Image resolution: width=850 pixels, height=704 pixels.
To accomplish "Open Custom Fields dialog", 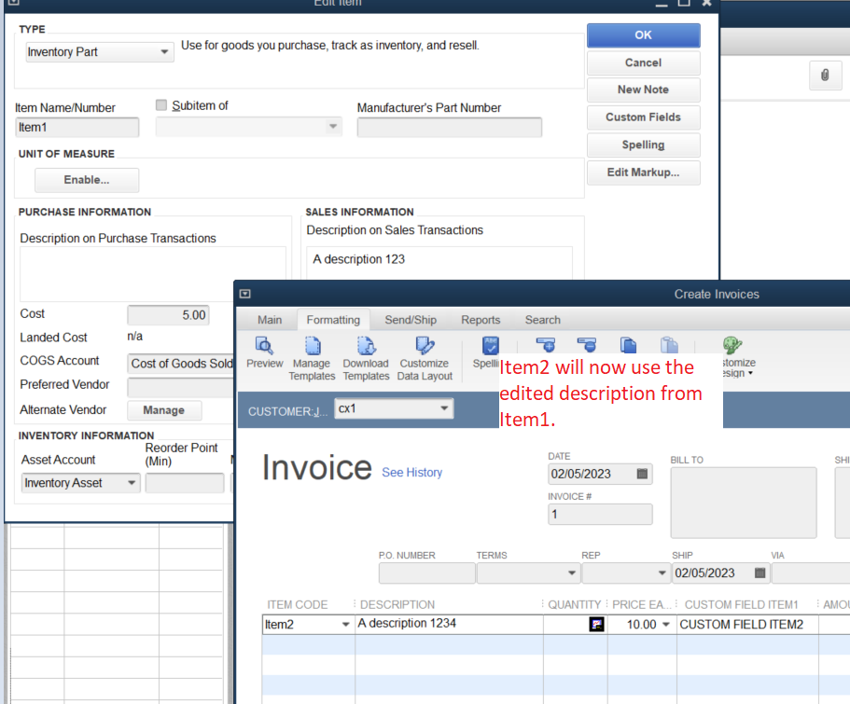I will pyautogui.click(x=643, y=117).
